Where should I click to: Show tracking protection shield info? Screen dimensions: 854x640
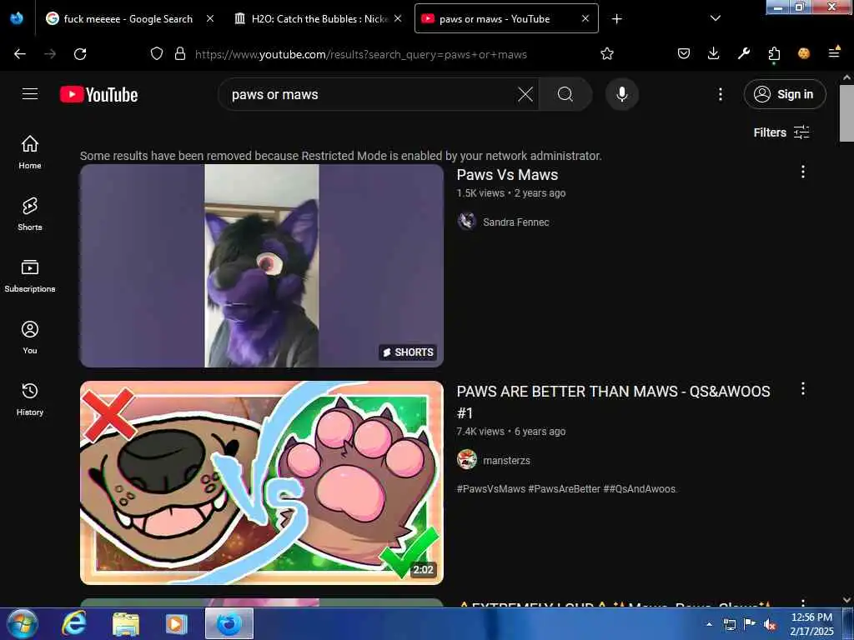[156, 53]
